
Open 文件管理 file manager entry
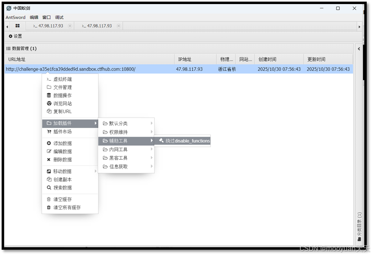tap(70, 87)
